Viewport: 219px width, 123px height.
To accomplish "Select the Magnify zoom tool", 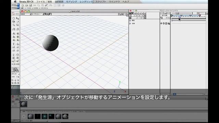I will (x=14, y=25).
